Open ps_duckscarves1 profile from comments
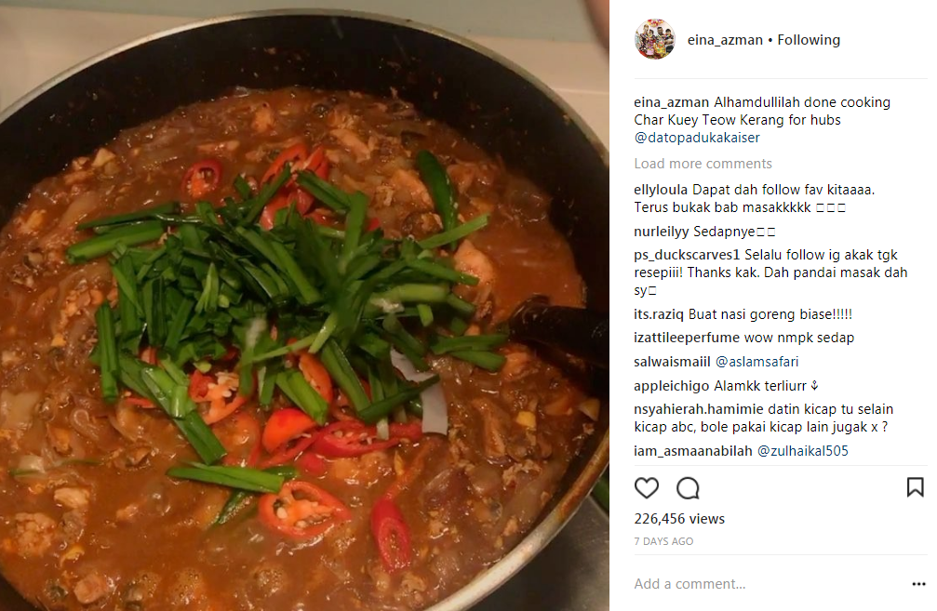The width and height of the screenshot is (937, 611). coord(688,255)
